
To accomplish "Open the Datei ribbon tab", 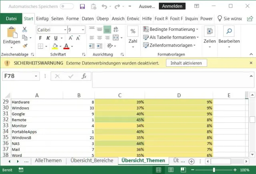I will (x=11, y=18).
